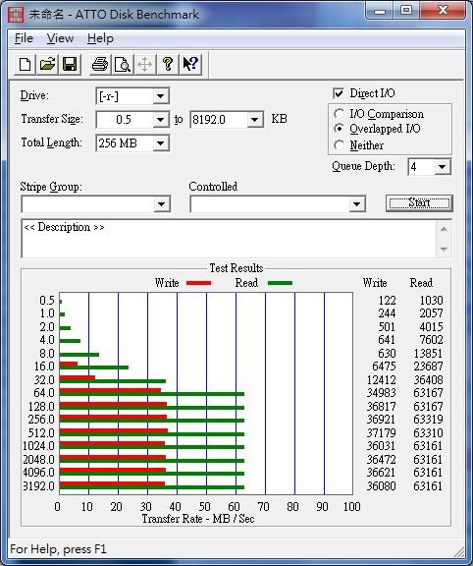Viewport: 473px width, 566px height.
Task: Click the Transfer Rate - MB / Sec label
Action: tap(198, 519)
